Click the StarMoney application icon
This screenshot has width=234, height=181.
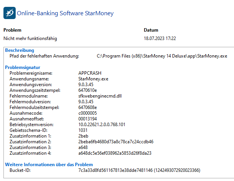(x=10, y=13)
